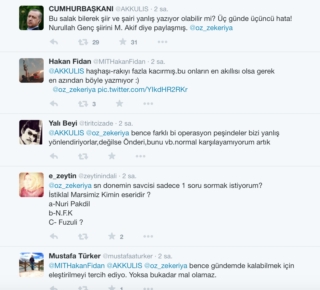
Task: Favorite e_zeytin's tweet with 2 stars
Action: [x=112, y=236]
